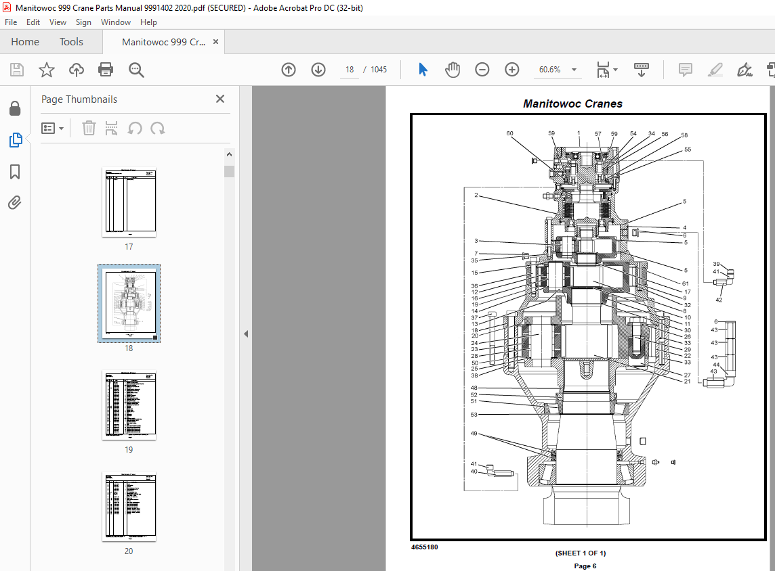Close the Page Thumbnails panel
The image size is (775, 571).
tap(220, 99)
